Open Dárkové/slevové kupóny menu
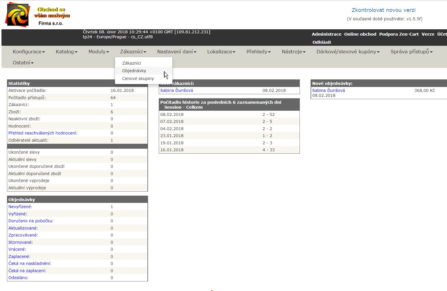Image resolution: width=447 pixels, height=291 pixels. point(348,52)
